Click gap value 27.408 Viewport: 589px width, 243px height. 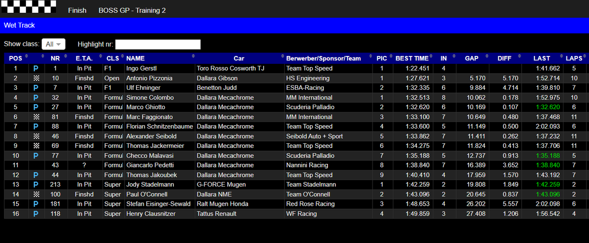pyautogui.click(x=475, y=214)
